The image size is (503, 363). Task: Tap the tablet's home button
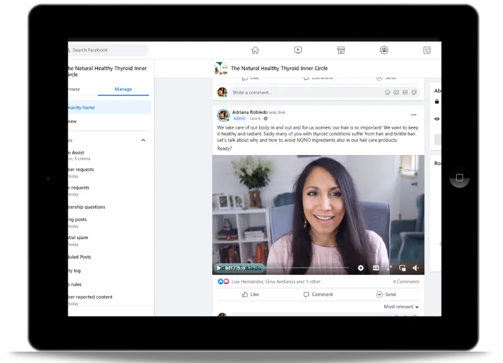click(x=460, y=178)
